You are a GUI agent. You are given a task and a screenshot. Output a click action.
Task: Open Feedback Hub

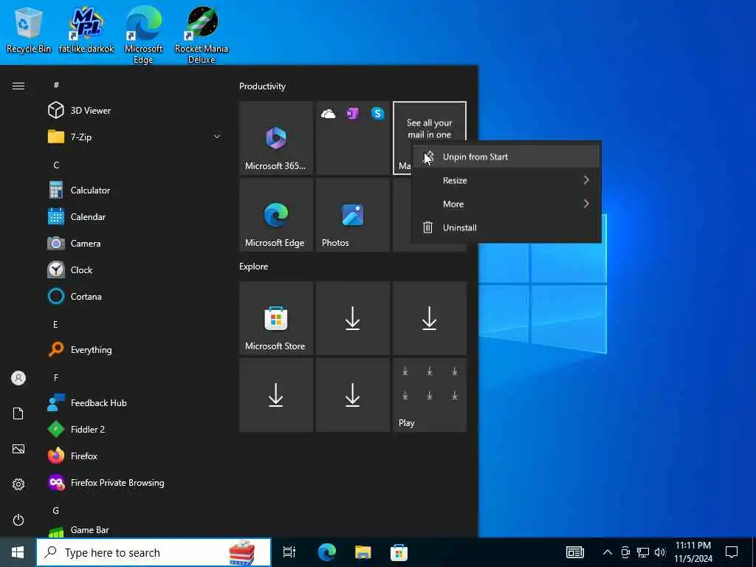coord(135,402)
